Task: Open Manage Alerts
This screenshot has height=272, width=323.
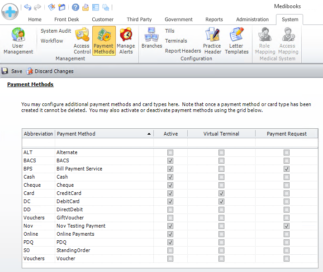Action: pyautogui.click(x=126, y=41)
